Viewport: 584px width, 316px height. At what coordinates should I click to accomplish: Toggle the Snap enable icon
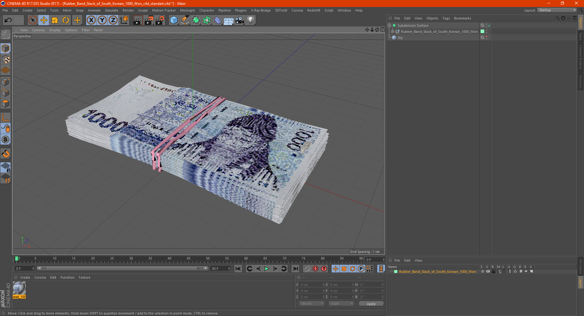pos(5,140)
